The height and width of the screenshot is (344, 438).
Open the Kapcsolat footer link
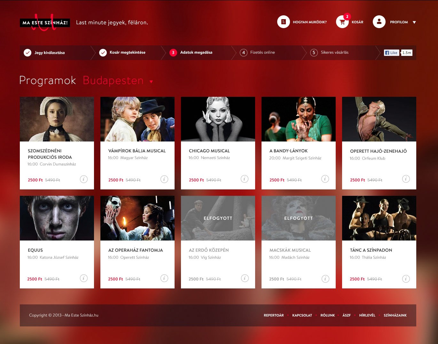click(x=302, y=315)
